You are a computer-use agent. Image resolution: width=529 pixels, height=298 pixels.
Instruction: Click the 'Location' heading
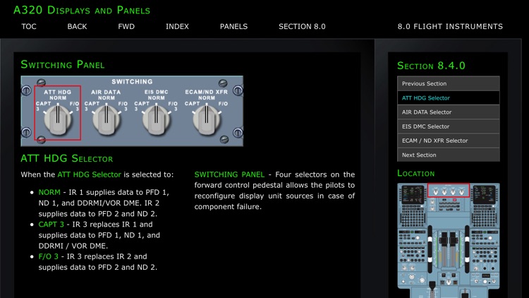click(x=416, y=173)
